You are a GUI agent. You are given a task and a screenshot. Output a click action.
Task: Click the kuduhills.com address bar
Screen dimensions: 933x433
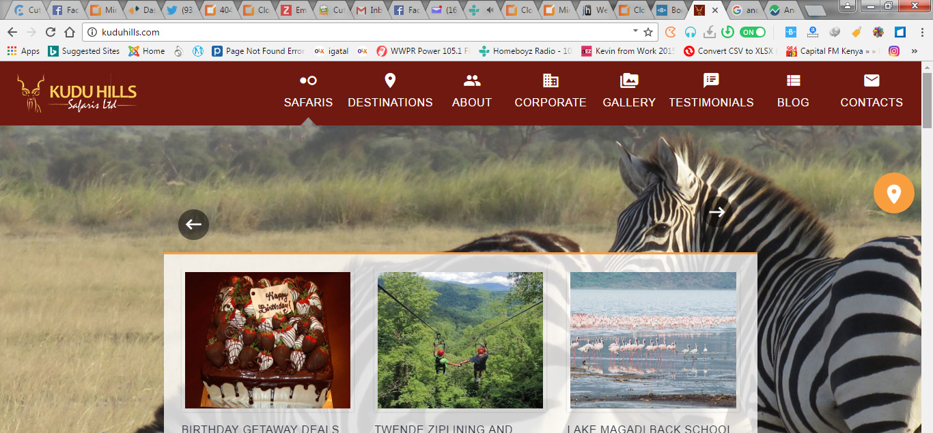pyautogui.click(x=369, y=32)
